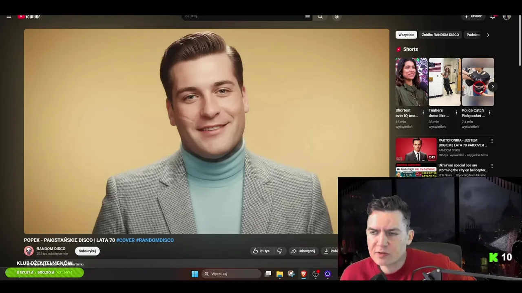Click the Utwórz create button
Image resolution: width=522 pixels, height=293 pixels.
(473, 16)
